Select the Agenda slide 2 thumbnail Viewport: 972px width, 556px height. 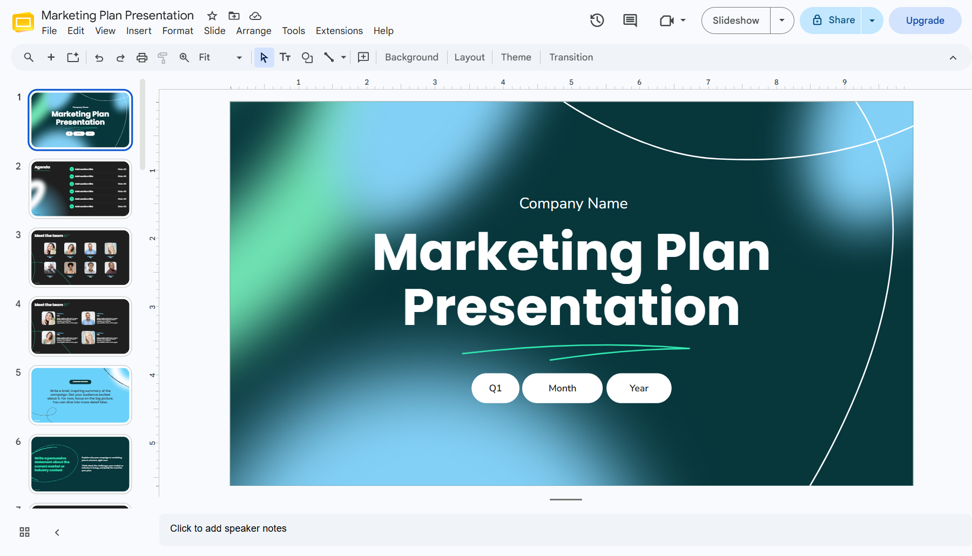(80, 189)
